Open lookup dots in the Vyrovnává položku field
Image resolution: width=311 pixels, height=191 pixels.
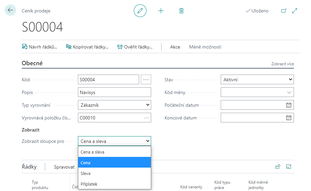tap(146, 118)
